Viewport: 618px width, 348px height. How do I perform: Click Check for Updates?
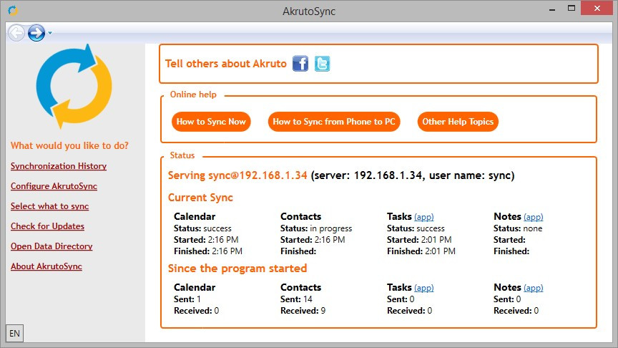47,226
